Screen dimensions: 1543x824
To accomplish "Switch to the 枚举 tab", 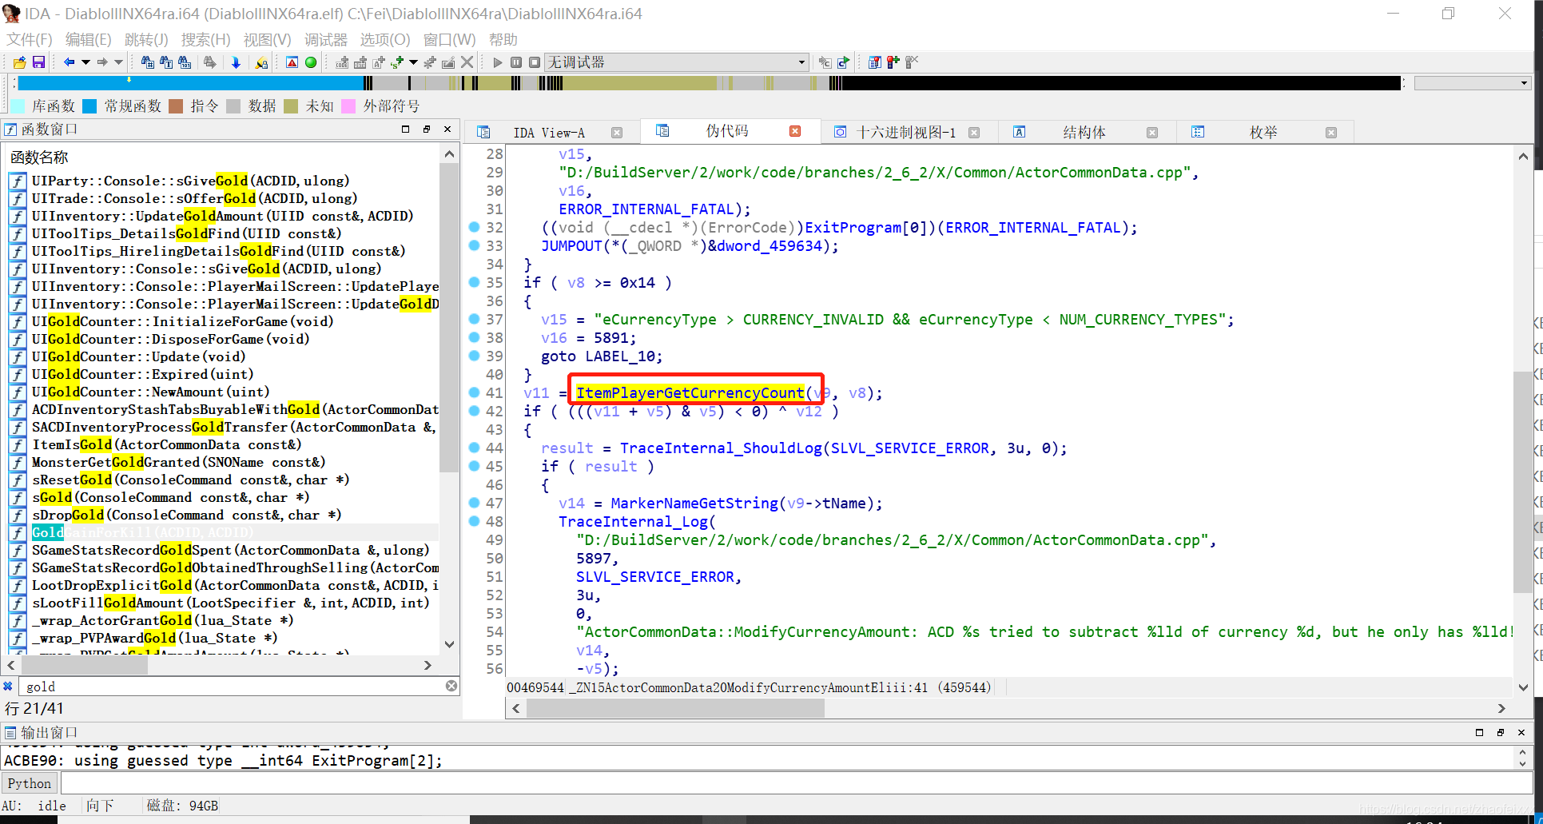I will 1263,133.
